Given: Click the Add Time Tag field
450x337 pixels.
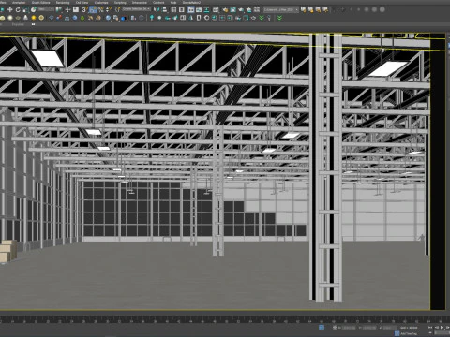Looking at the screenshot, I should click(x=409, y=333).
